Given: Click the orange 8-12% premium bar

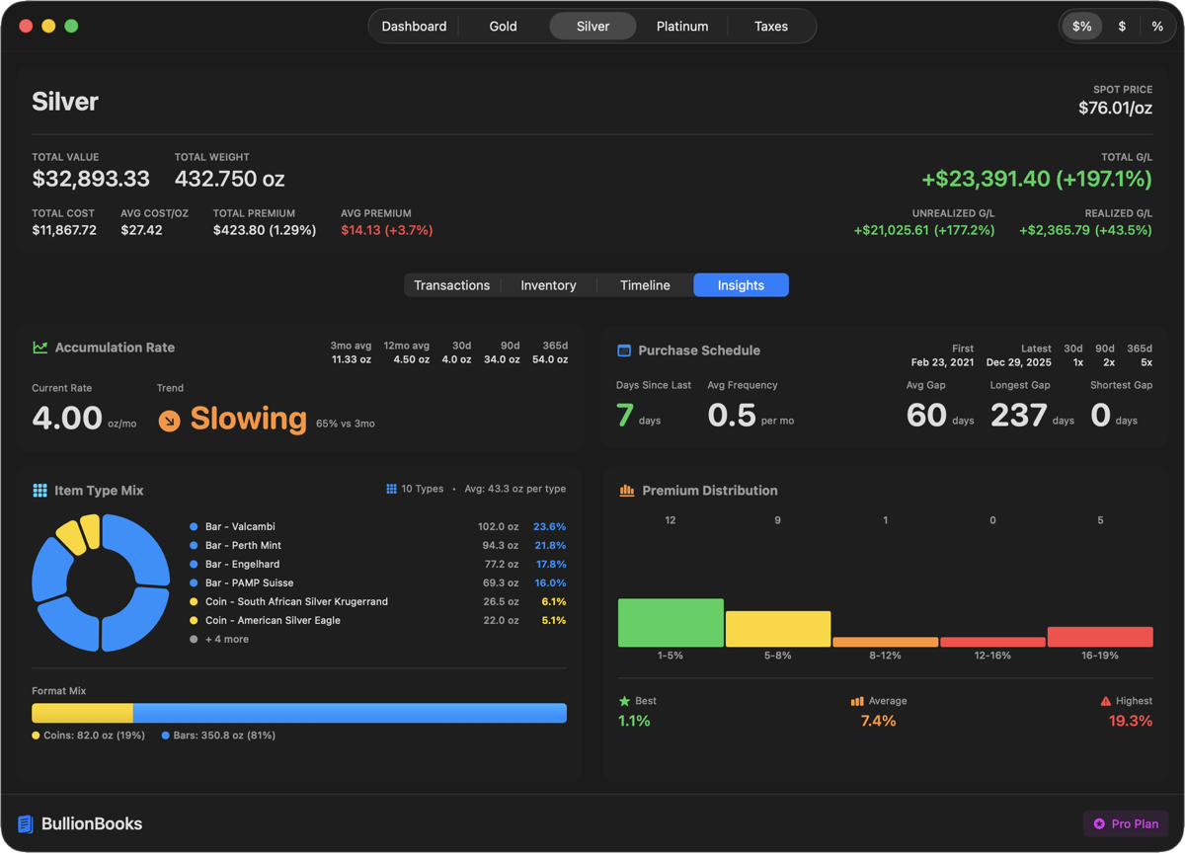Looking at the screenshot, I should 886,642.
